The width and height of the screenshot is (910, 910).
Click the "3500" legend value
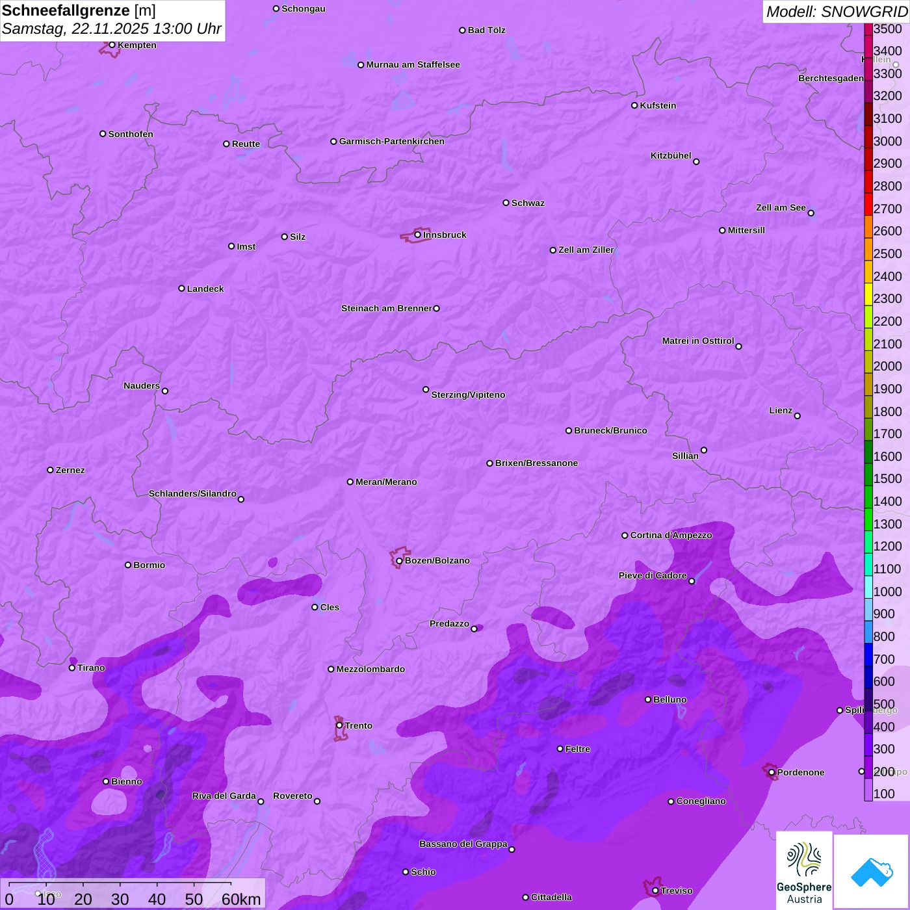pyautogui.click(x=888, y=29)
